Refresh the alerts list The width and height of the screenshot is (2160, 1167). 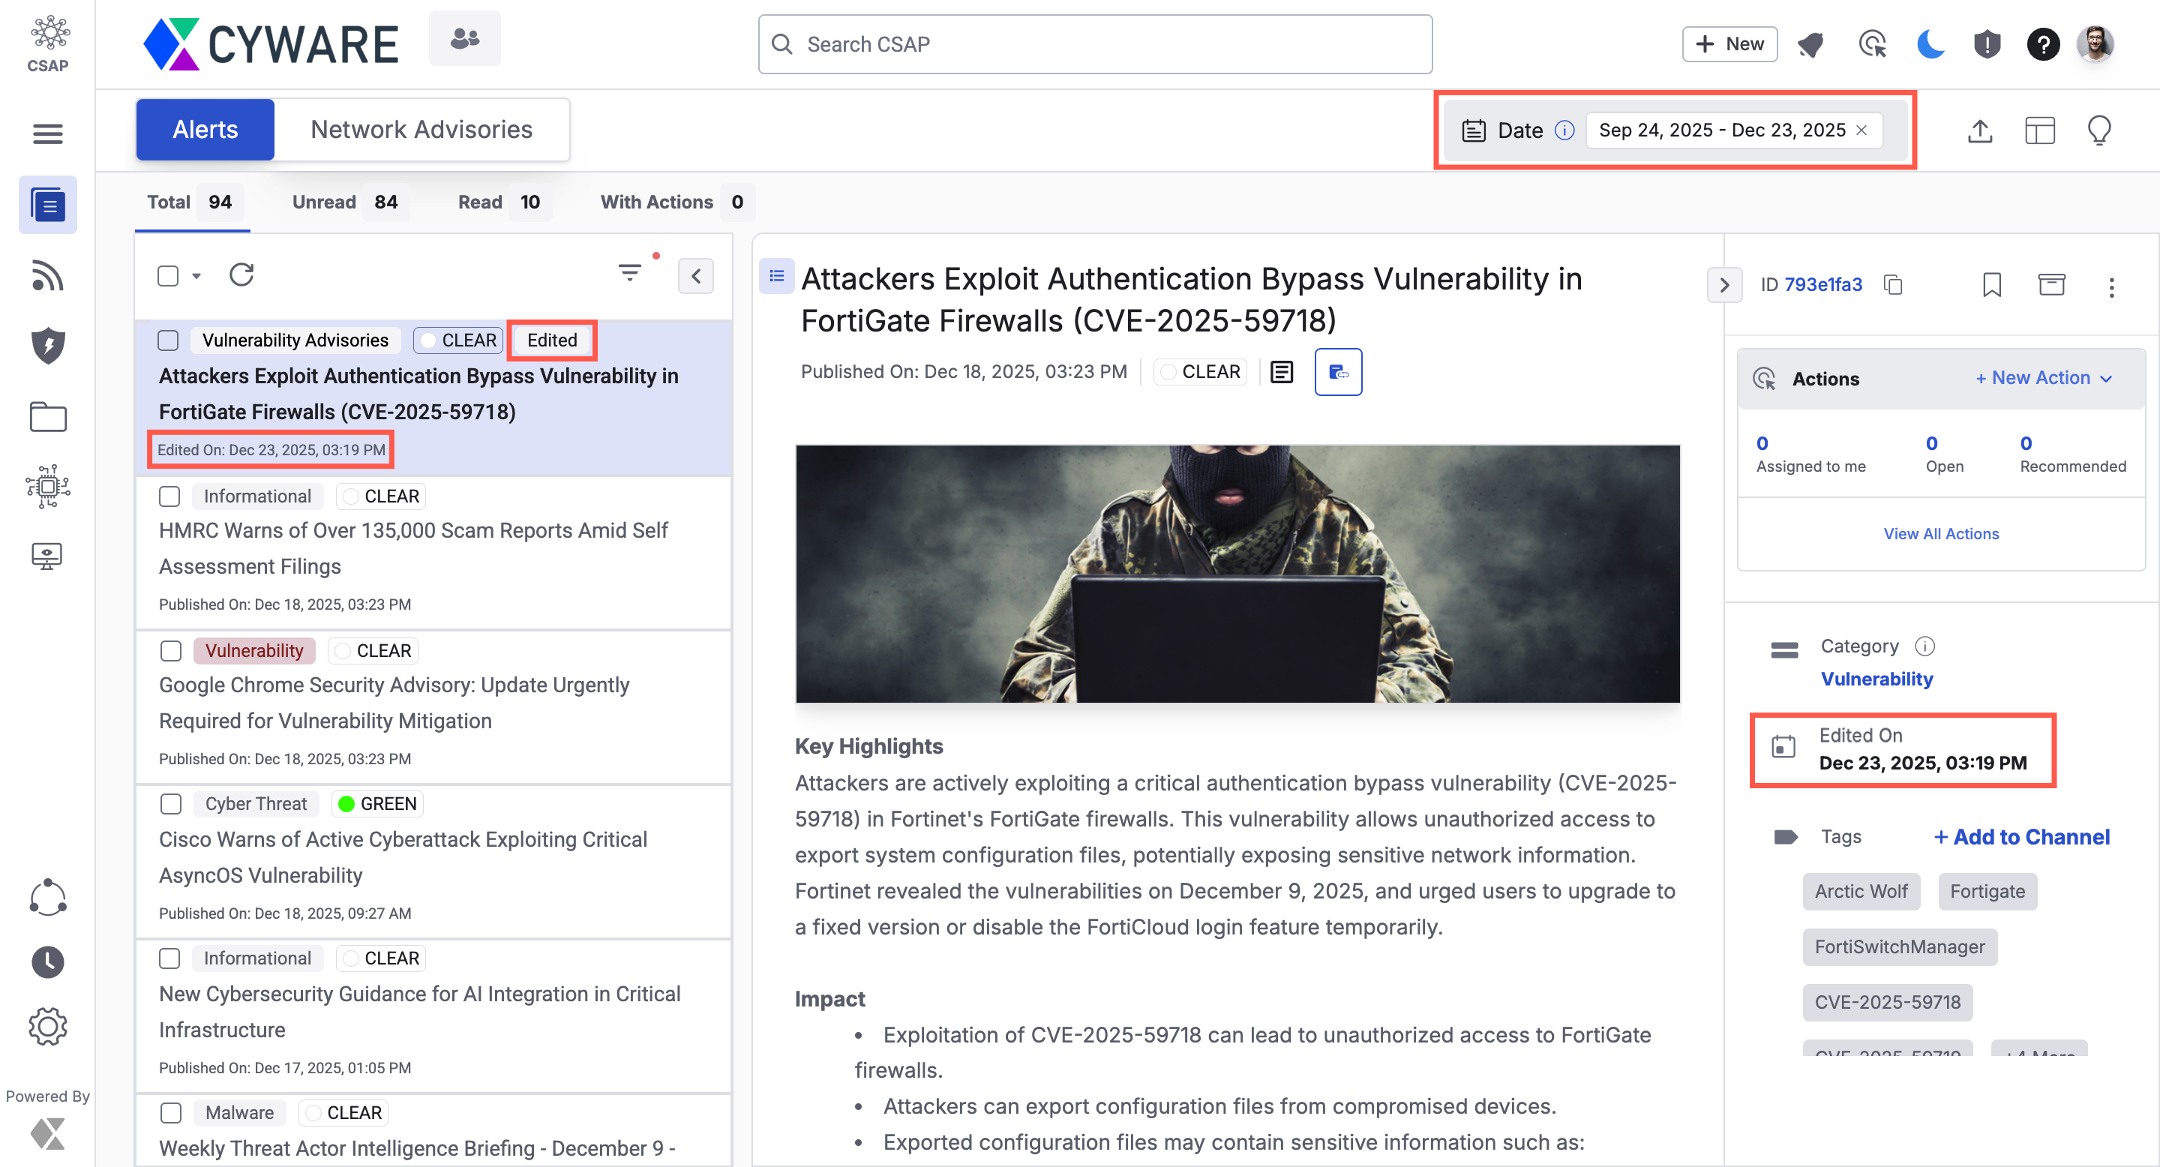241,275
